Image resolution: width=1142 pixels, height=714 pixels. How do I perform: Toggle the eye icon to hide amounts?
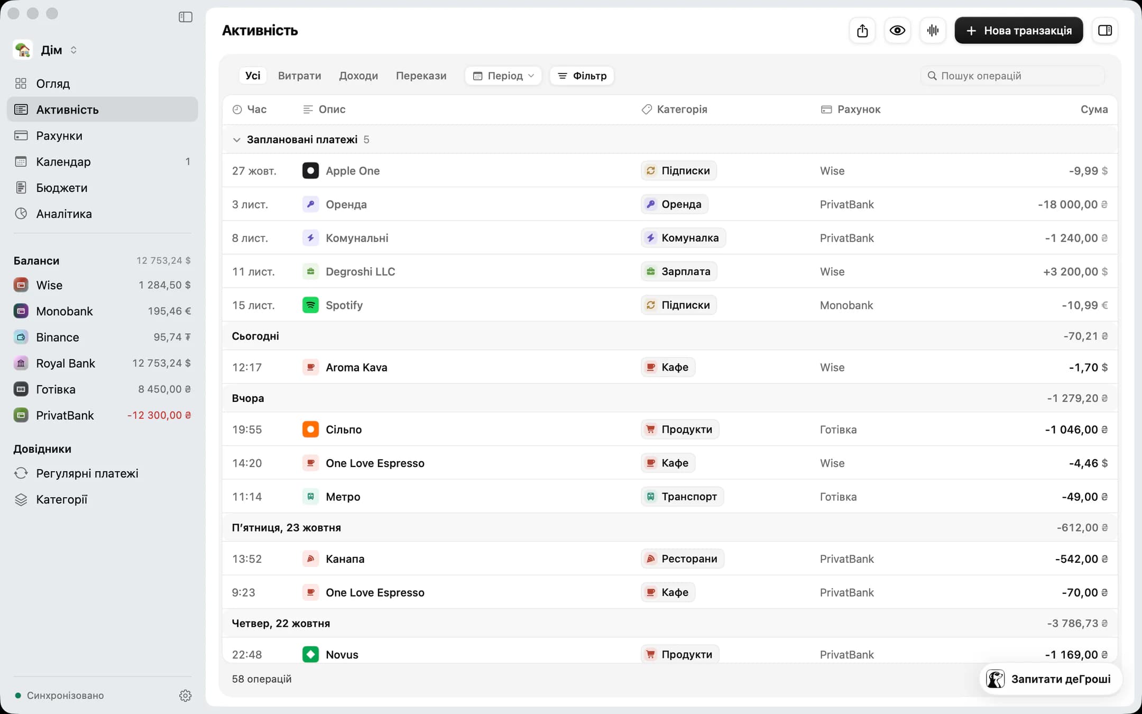[x=897, y=31]
